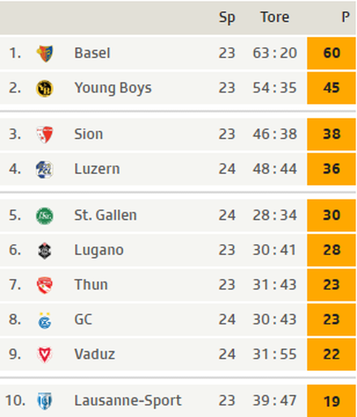Select the Tore column header
Viewport: 357px width, 417px height.
pos(275,17)
